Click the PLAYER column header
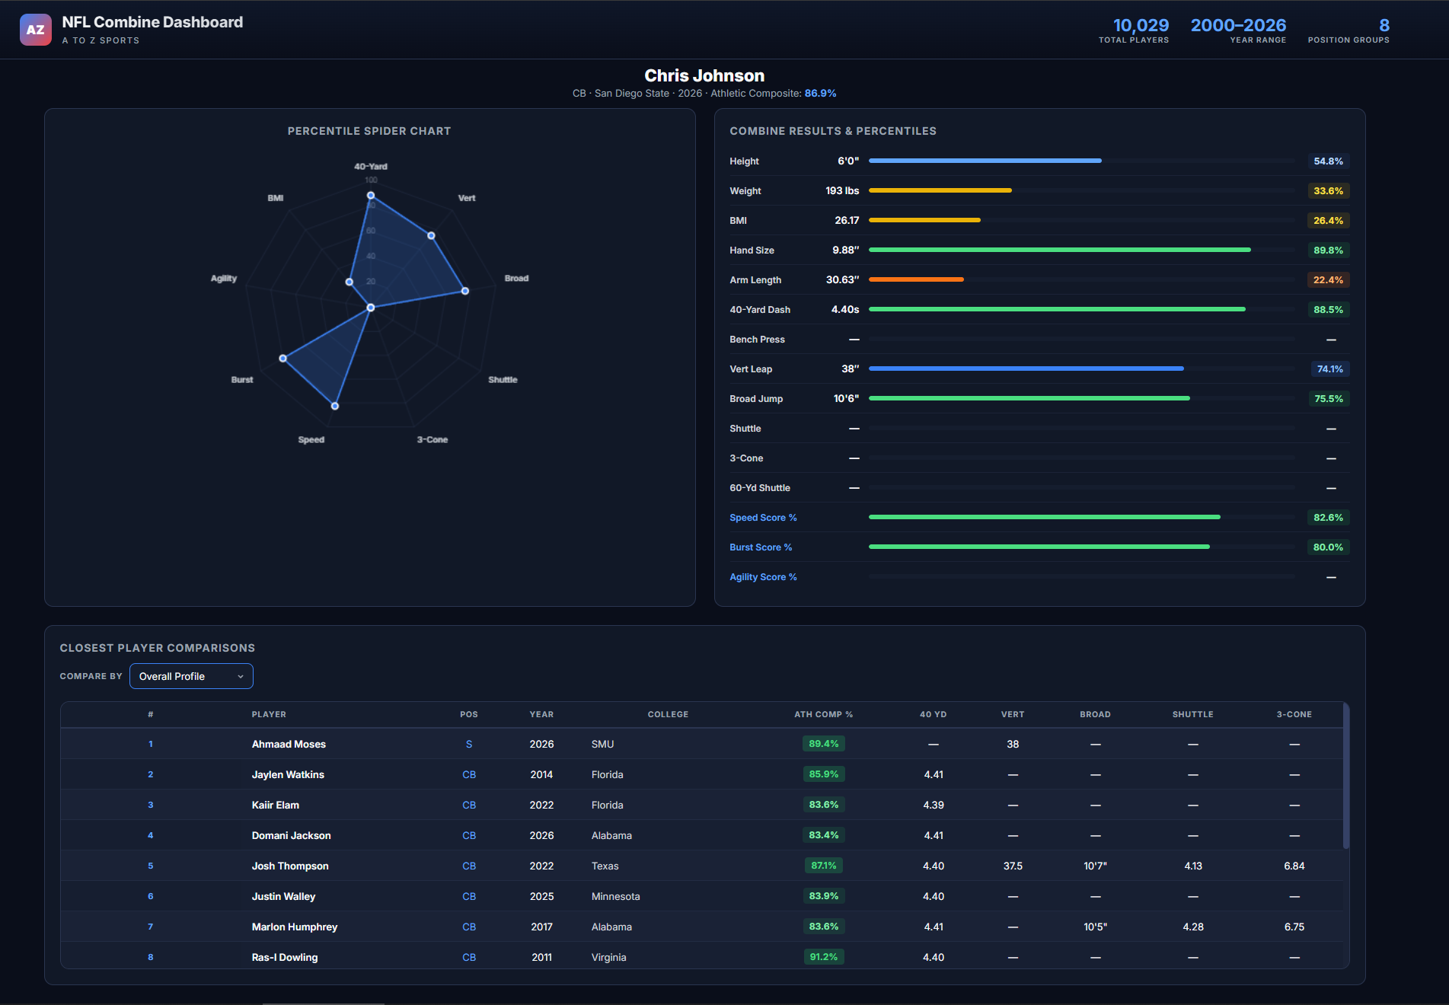This screenshot has width=1449, height=1005. [x=269, y=714]
